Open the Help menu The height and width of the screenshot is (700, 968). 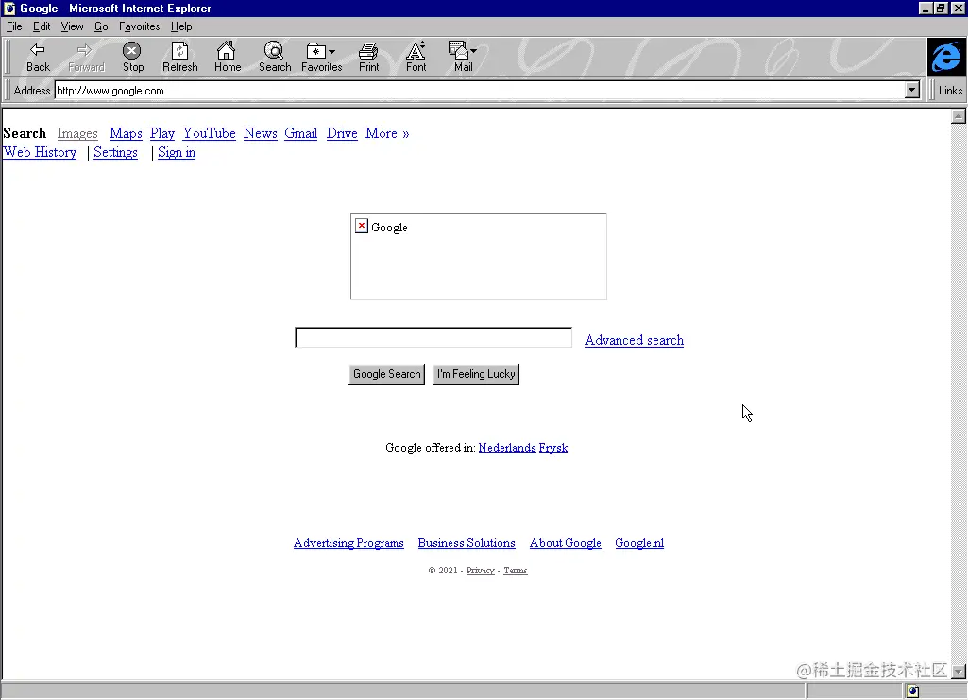(181, 26)
